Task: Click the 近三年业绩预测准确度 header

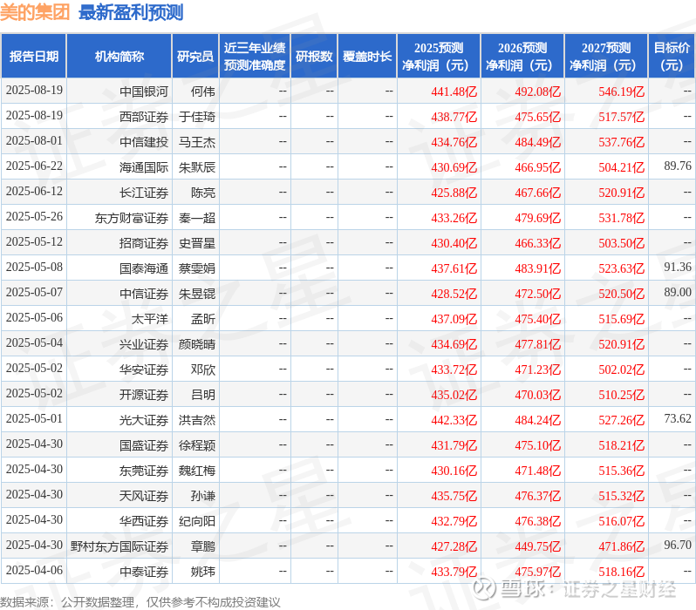Action: (x=255, y=57)
